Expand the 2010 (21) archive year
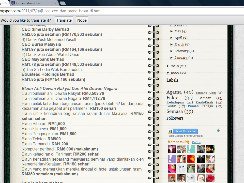 click(x=168, y=66)
